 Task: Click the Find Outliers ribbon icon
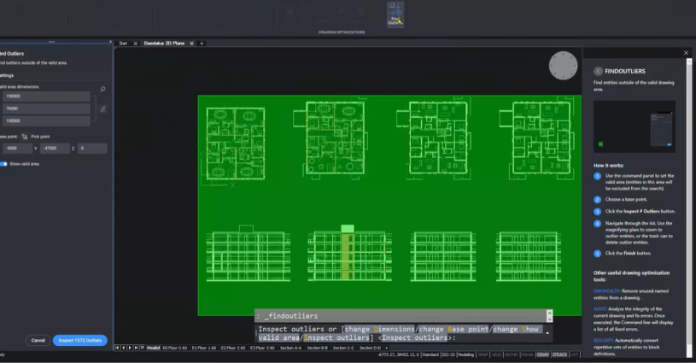pyautogui.click(x=395, y=15)
